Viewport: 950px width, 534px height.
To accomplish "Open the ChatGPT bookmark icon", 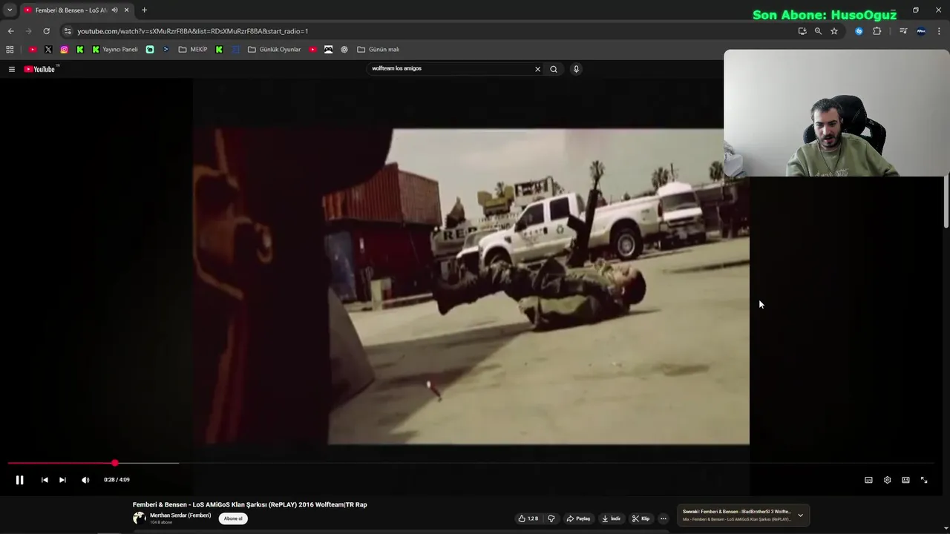I will (x=344, y=50).
